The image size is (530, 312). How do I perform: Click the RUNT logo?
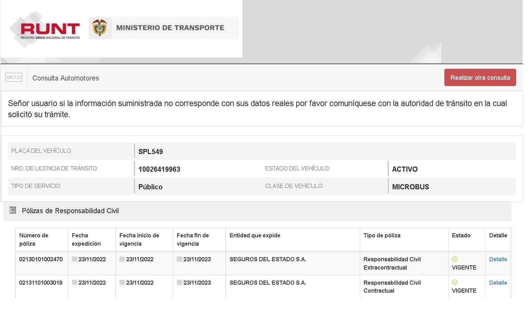pyautogui.click(x=50, y=30)
